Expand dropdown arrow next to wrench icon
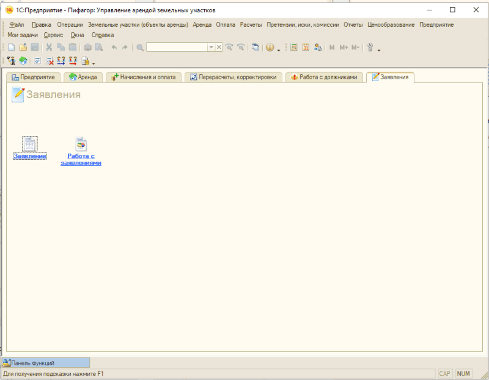The image size is (489, 380). tap(379, 48)
